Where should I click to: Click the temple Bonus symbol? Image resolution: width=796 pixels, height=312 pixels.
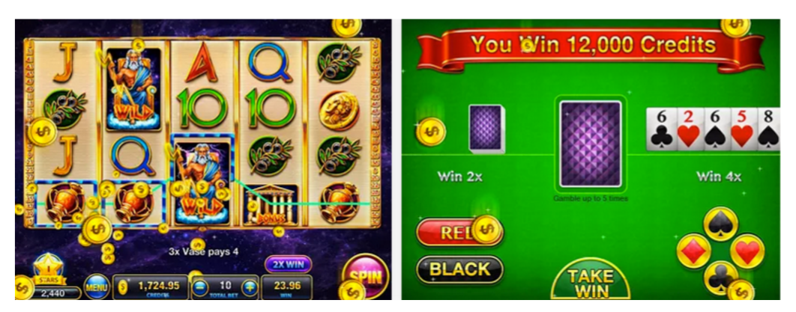[x=271, y=204]
